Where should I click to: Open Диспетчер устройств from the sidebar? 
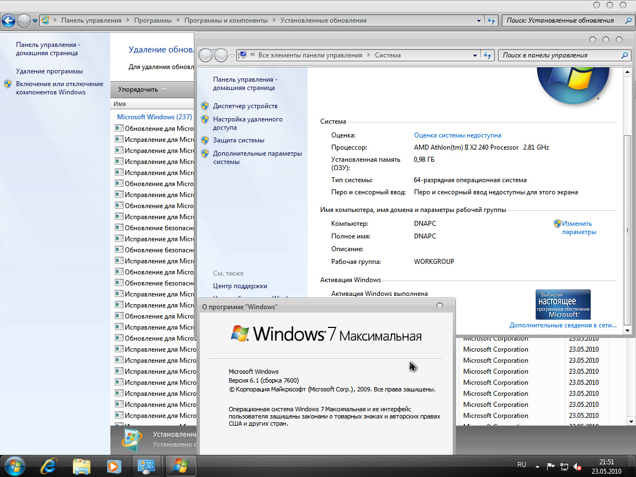[245, 106]
